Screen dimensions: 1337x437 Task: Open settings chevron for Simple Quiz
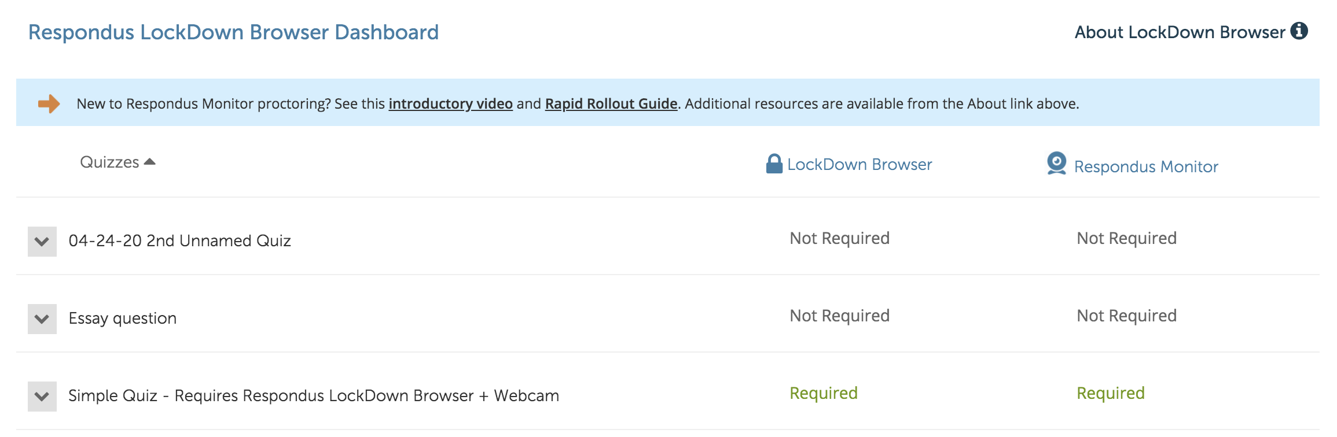(42, 396)
